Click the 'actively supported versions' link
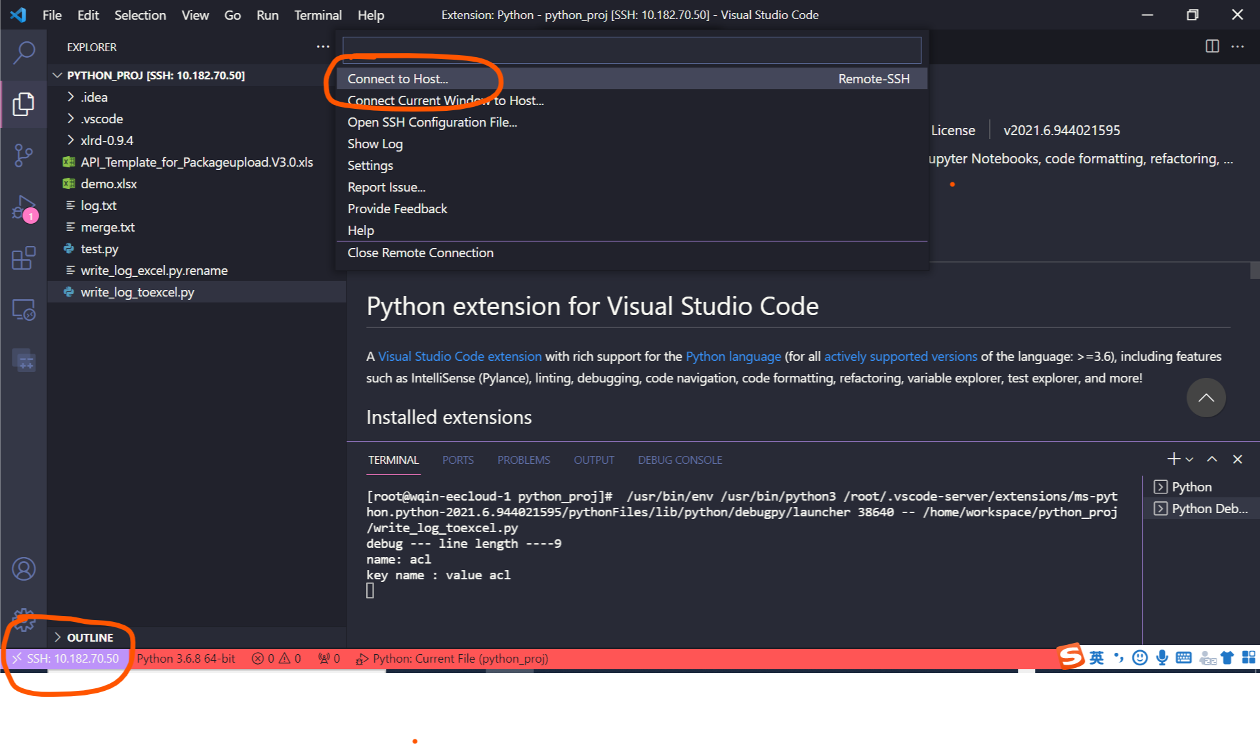Viewport: 1260px width, 744px height. pyautogui.click(x=900, y=356)
